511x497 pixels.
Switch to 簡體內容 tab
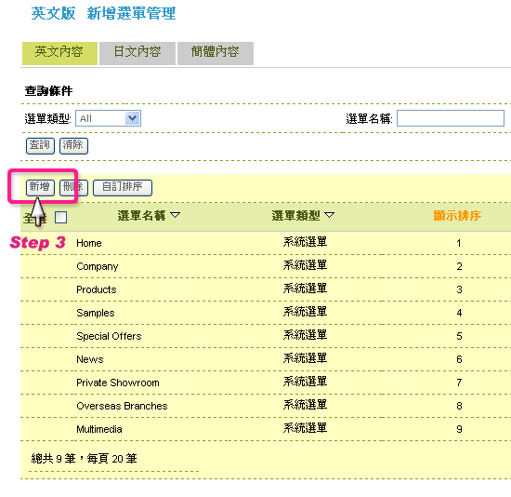(216, 53)
